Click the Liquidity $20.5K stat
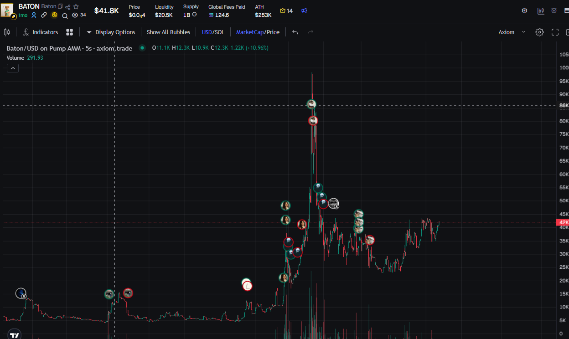Image resolution: width=569 pixels, height=339 pixels. [164, 11]
